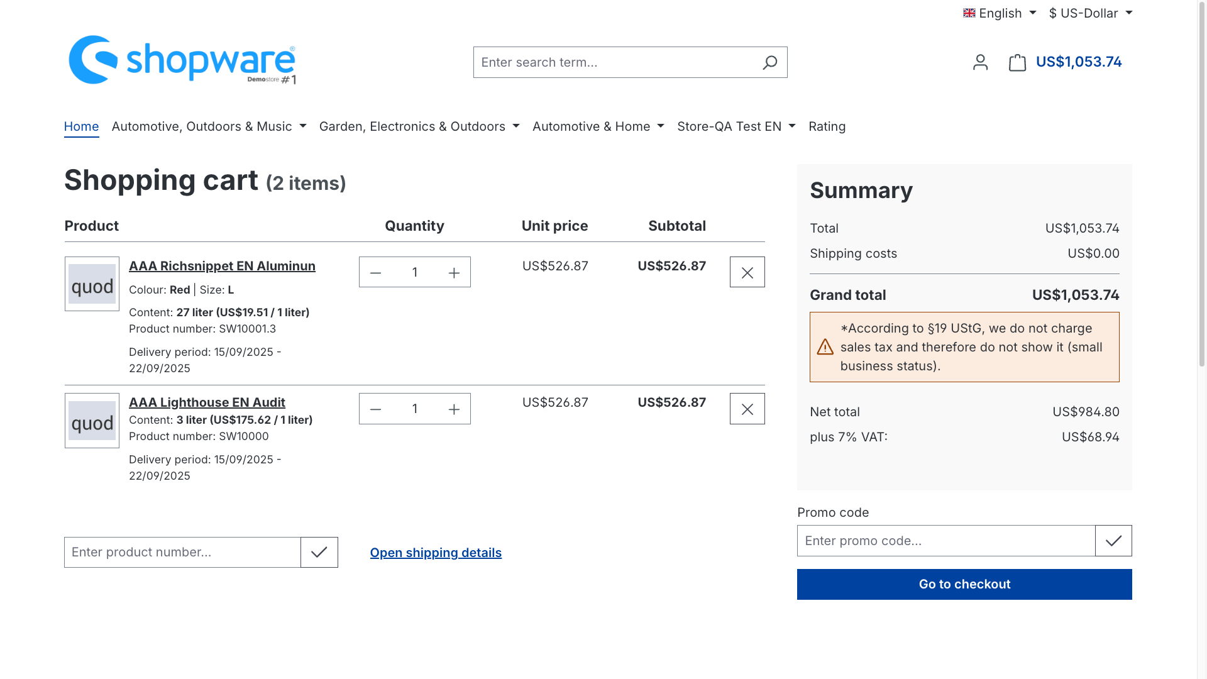Viewport: 1207px width, 679px height.
Task: Open the Rating navigation item
Action: (827, 126)
